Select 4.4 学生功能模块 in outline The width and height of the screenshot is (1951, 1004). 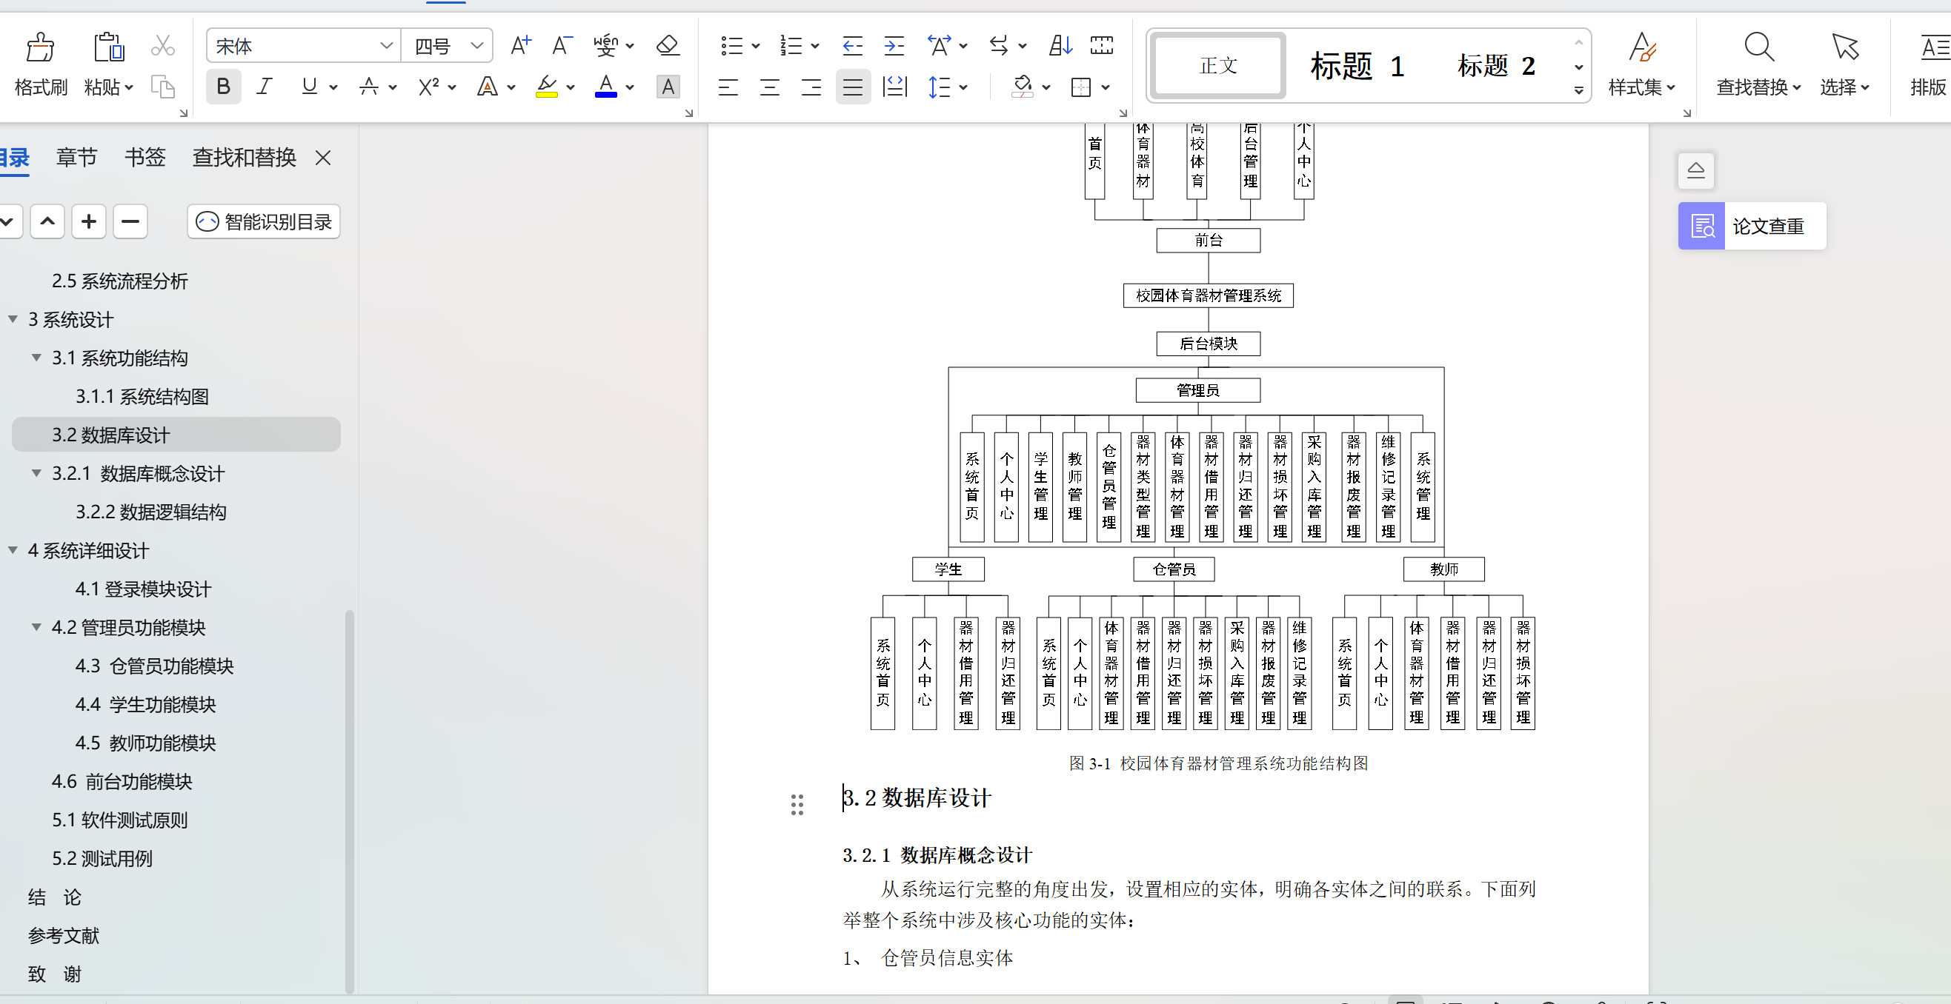145,704
